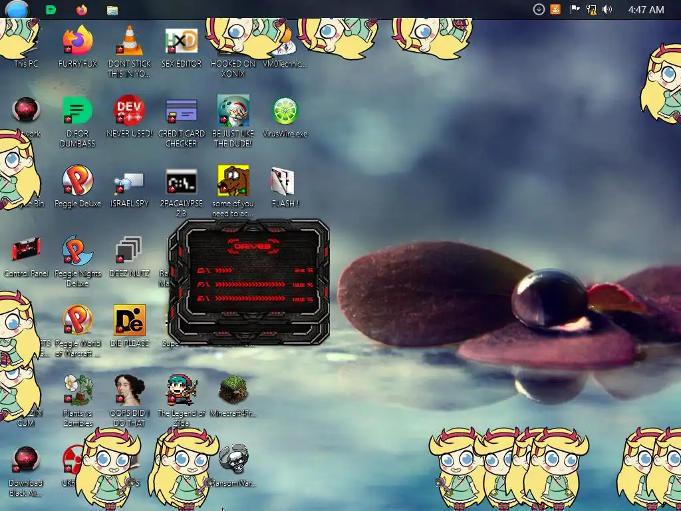Select the Download Black Al... icon
The width and height of the screenshot is (681, 511).
click(x=26, y=471)
